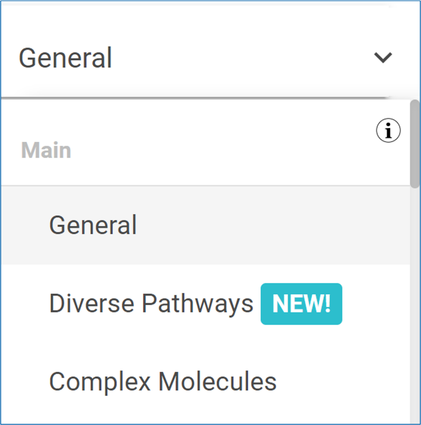Collapse the General dropdown field at top
This screenshot has width=421, height=425.
point(197,57)
